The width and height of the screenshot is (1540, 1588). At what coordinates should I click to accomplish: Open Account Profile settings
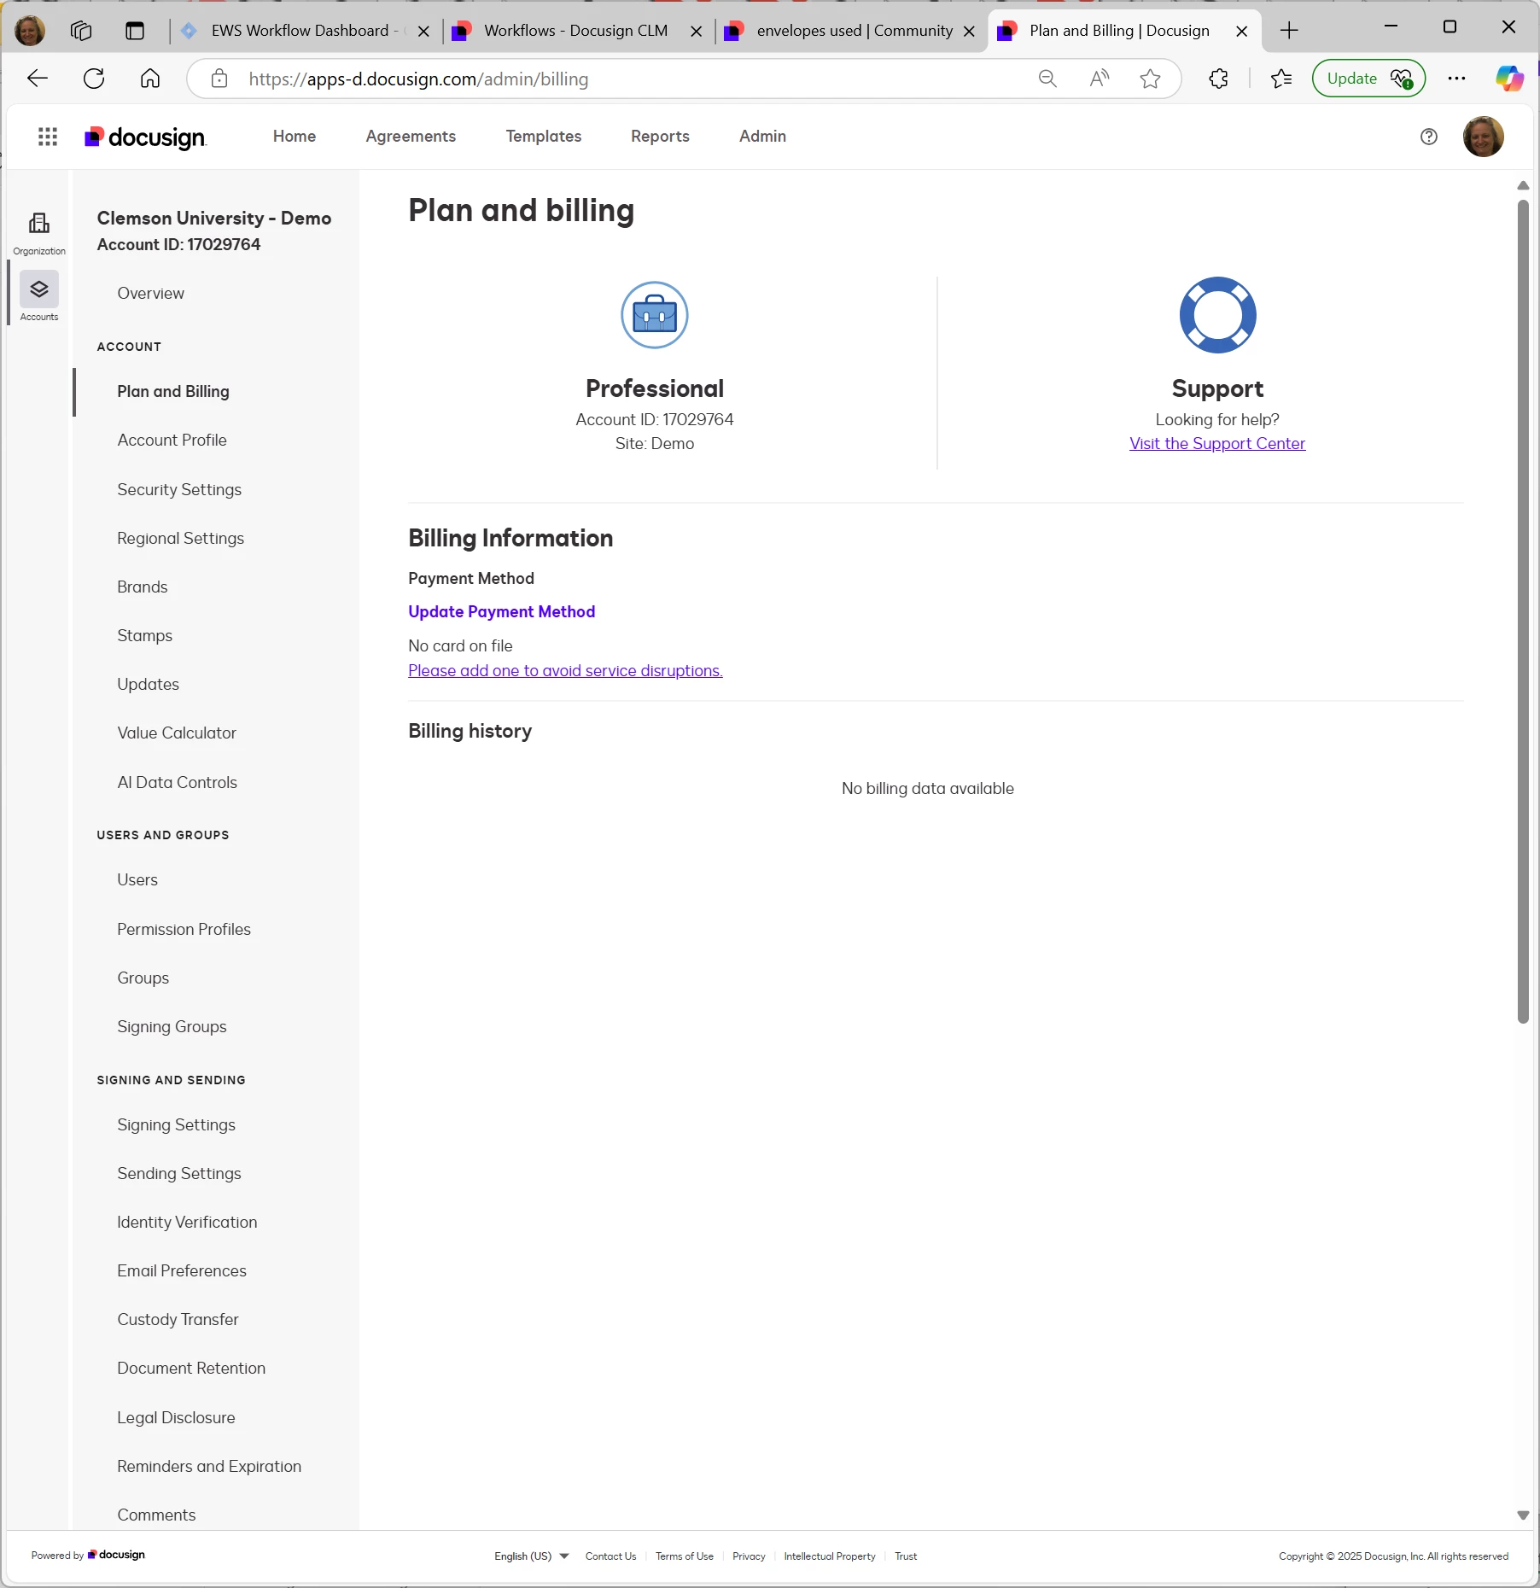coord(172,440)
